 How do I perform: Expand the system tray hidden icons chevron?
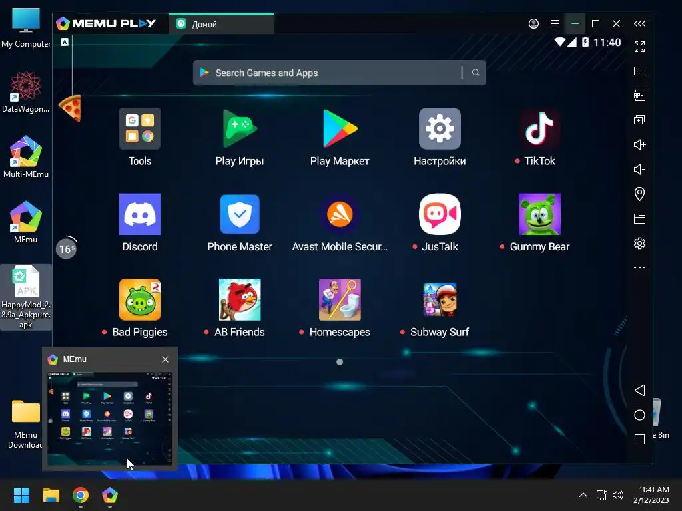[583, 495]
